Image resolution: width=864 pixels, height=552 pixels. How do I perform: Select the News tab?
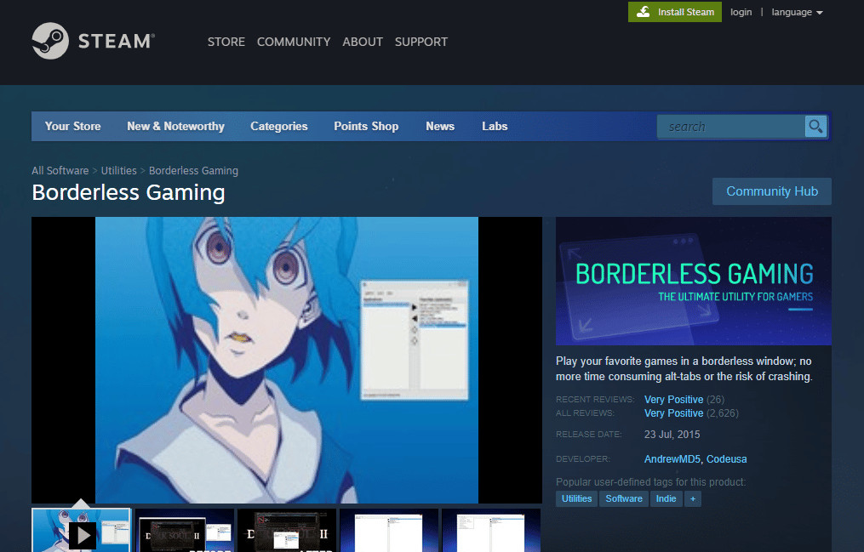(439, 126)
